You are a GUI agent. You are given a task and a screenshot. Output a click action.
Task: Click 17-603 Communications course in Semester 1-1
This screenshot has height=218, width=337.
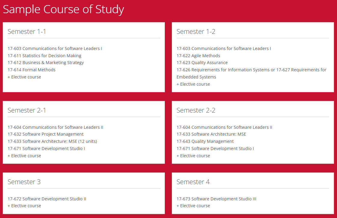pyautogui.click(x=55, y=49)
